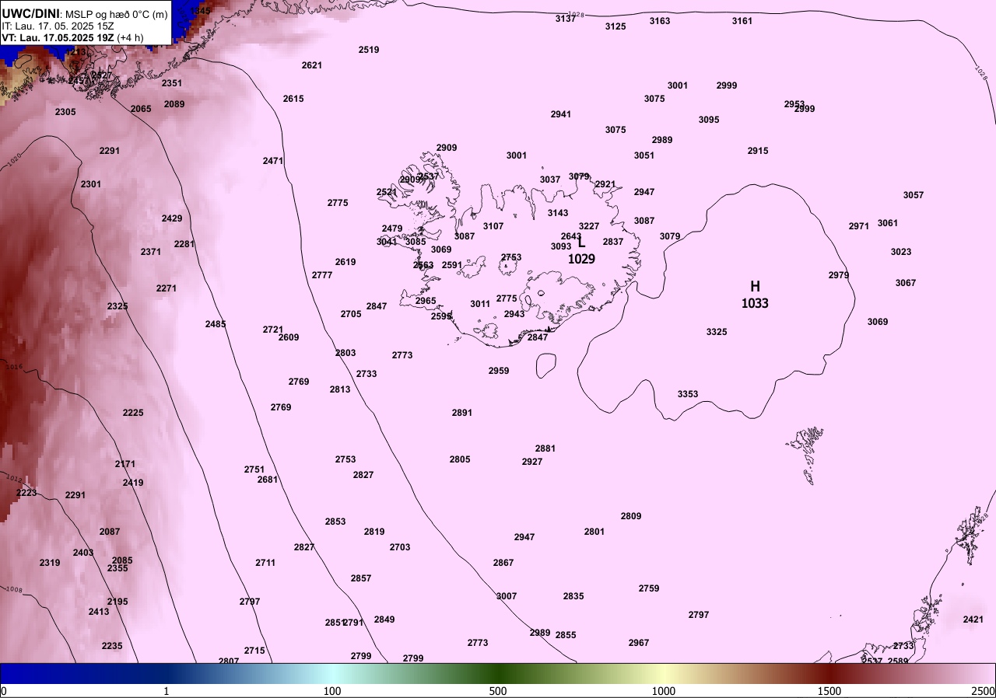
Task: Select the 2065 value label
Action: (141, 109)
